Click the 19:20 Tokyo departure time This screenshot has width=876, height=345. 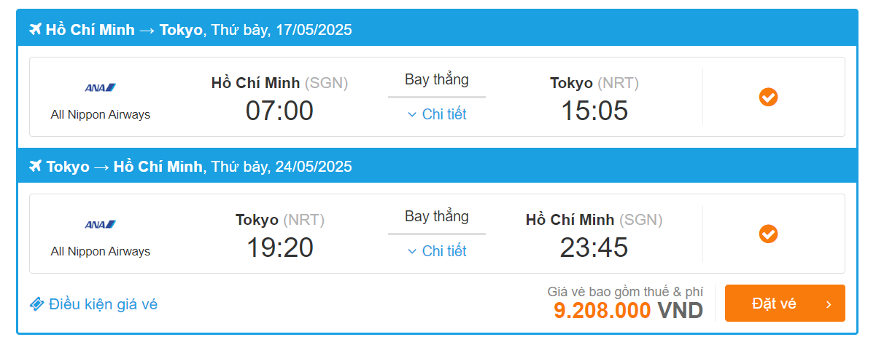(x=279, y=247)
